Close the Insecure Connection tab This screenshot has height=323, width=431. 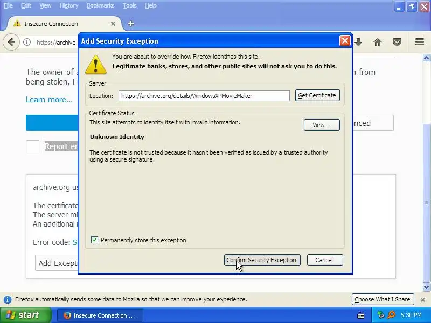click(113, 24)
